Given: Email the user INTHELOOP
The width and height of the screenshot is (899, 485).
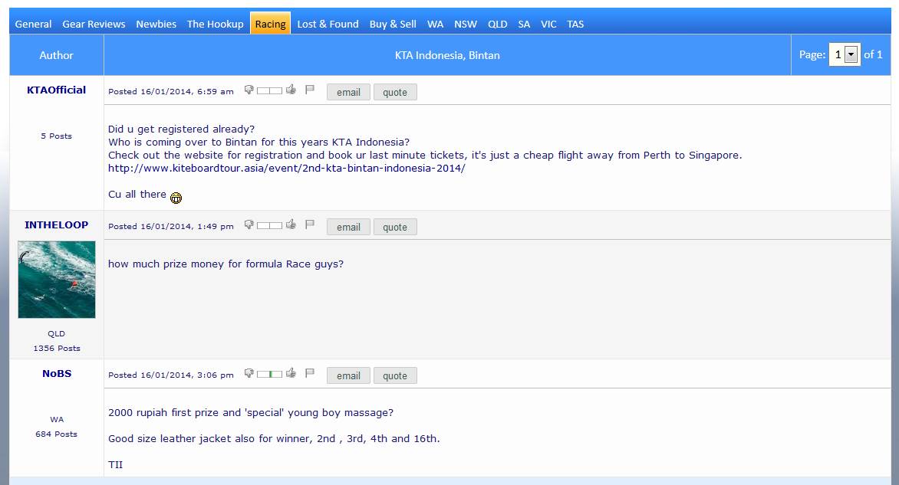Looking at the screenshot, I should 348,227.
